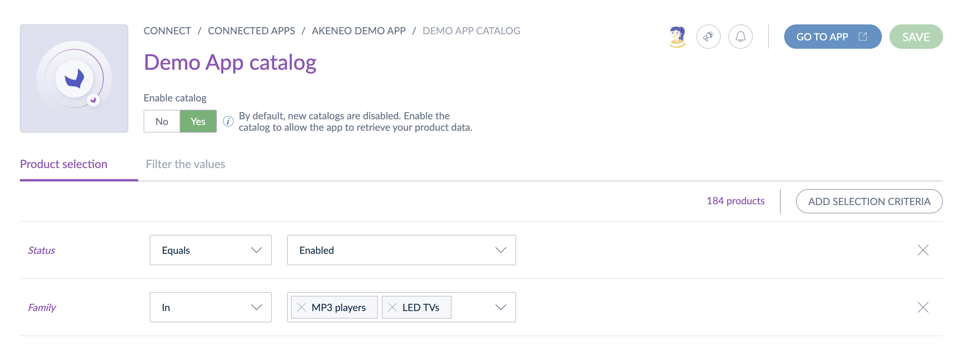959x356 pixels.
Task: Remove the LED TVs tag
Action: (x=392, y=307)
